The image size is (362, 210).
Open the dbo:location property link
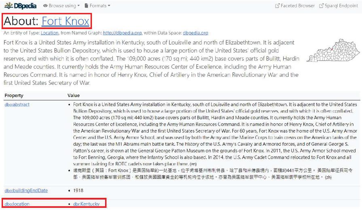click(x=17, y=204)
